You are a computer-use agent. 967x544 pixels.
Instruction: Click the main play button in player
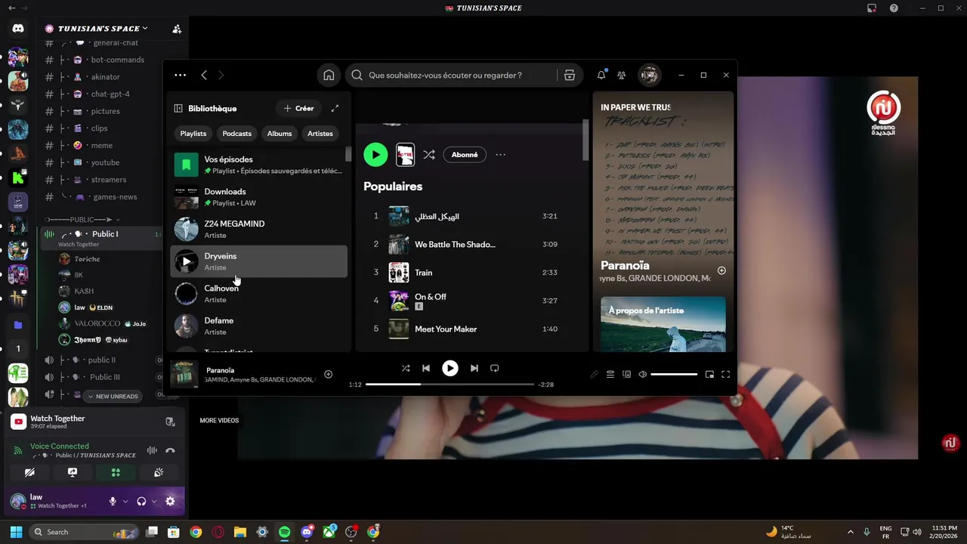point(450,368)
